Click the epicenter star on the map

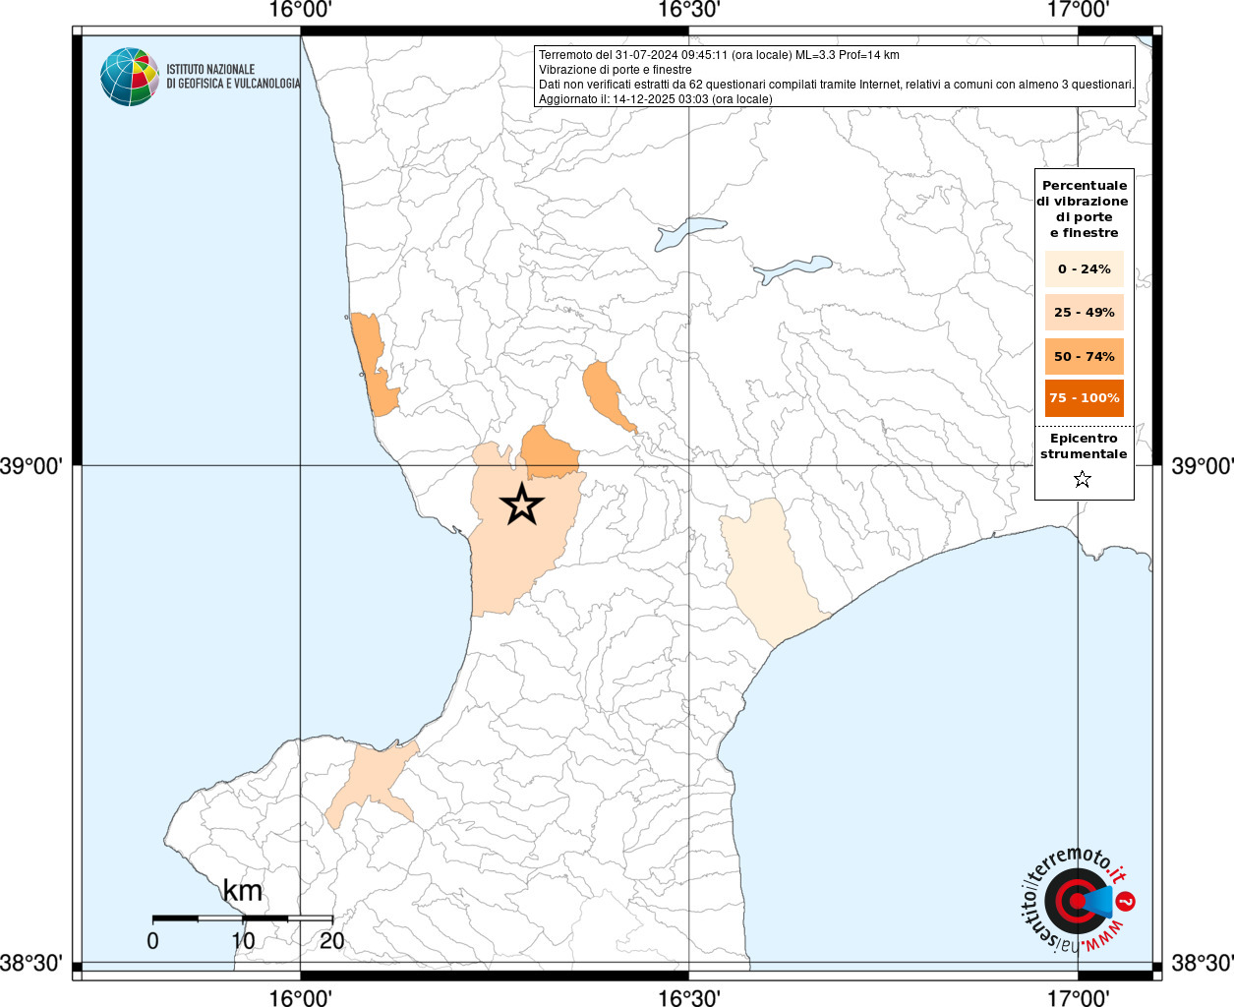522,503
